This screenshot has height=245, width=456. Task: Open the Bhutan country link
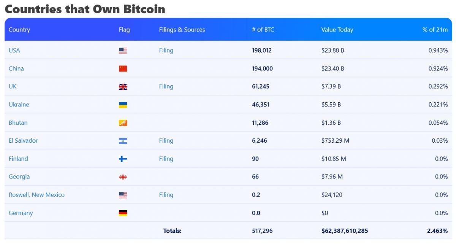tap(18, 123)
